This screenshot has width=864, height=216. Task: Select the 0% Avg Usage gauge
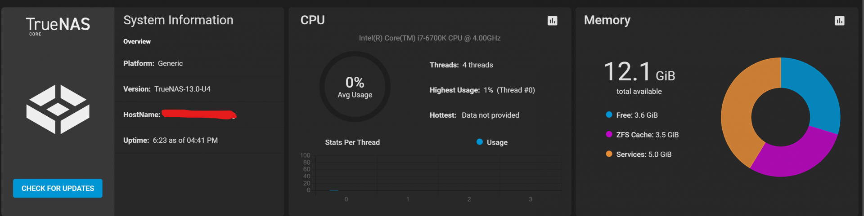(355, 87)
